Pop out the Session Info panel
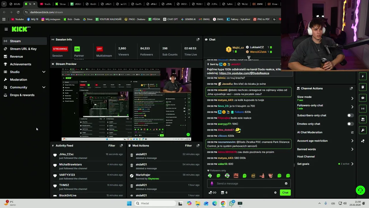Viewport: 369px width, 208px height. click(x=198, y=40)
